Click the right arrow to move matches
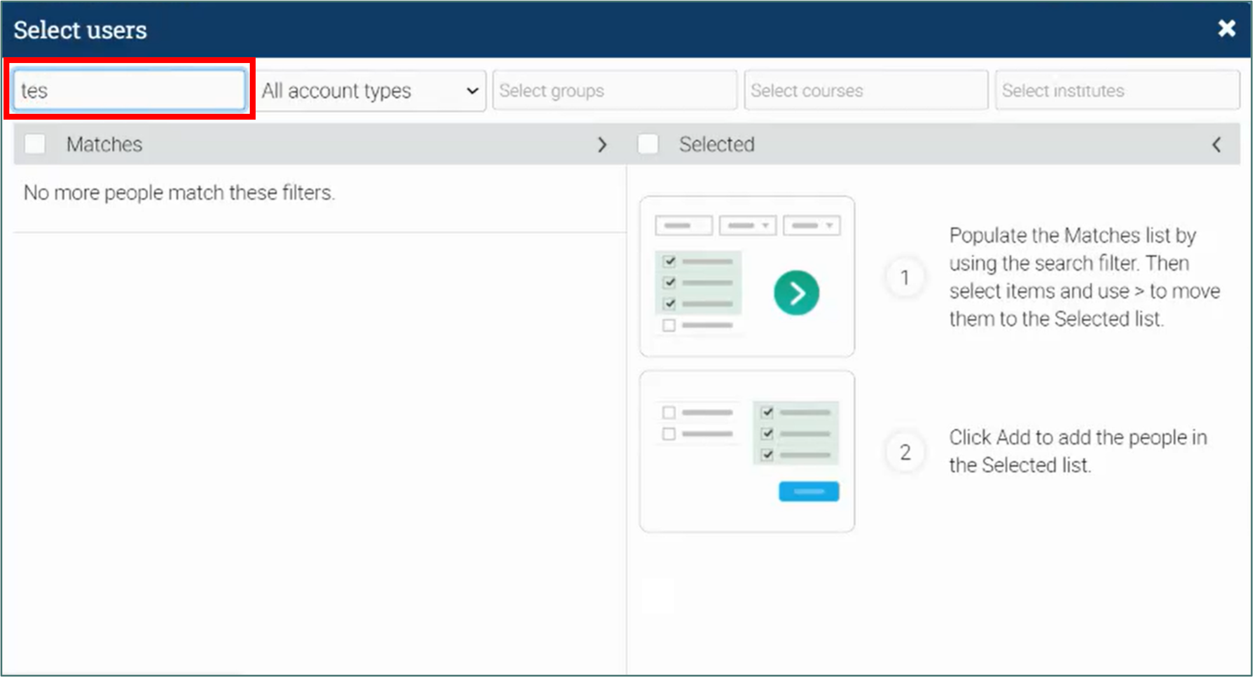Screen dimensions: 1253x677 (x=602, y=145)
